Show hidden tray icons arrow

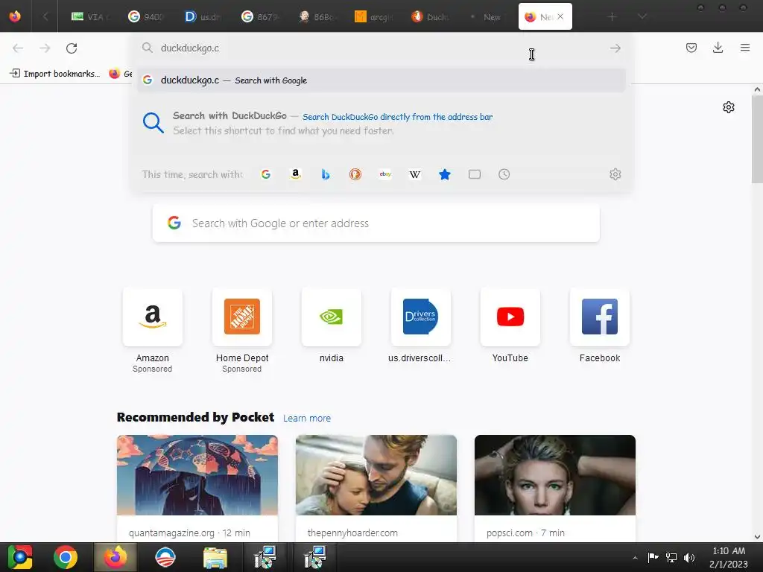[x=635, y=557]
